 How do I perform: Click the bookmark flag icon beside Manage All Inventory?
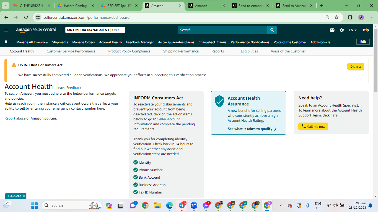click(6, 42)
